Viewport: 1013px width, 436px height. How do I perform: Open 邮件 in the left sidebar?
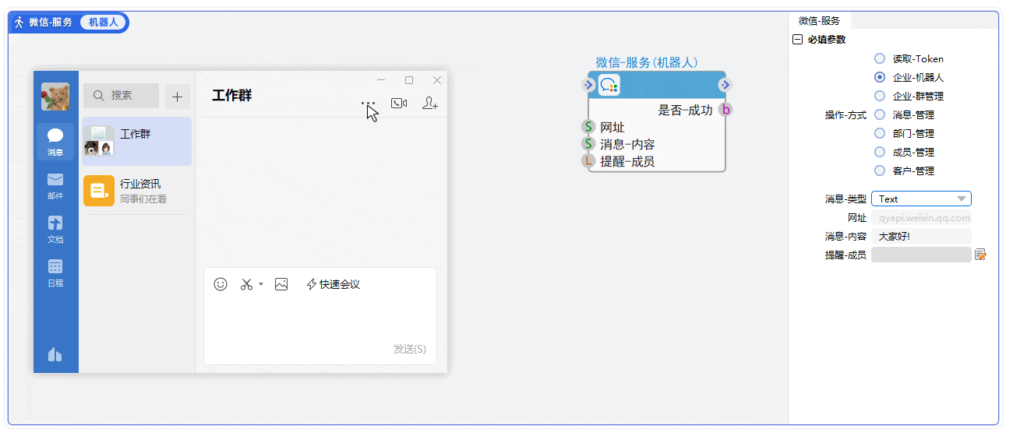[55, 185]
